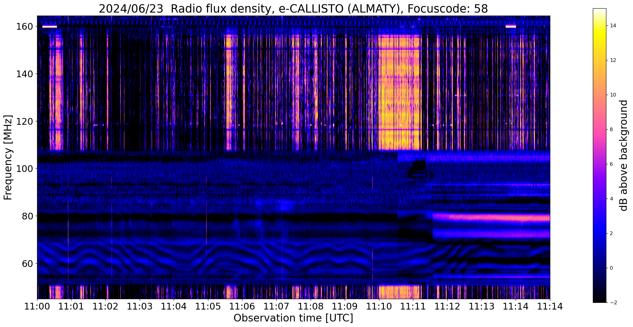Click the colorbar tick label 0
Image resolution: width=633 pixels, height=327 pixels.
[x=611, y=268]
